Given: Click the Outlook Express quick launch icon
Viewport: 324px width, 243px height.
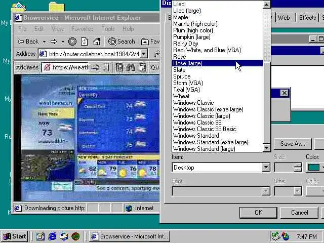Looking at the screenshot, I should pos(64,236).
